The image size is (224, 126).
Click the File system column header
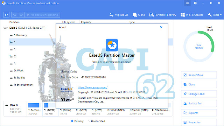(x=69, y=22)
